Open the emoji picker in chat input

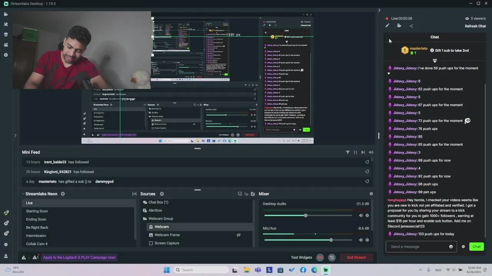coord(451,246)
